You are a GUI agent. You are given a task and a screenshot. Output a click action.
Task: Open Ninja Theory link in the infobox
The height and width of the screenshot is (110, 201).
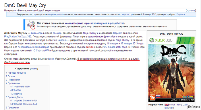click(x=176, y=105)
